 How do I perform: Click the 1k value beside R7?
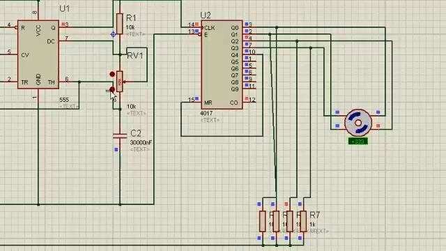point(312,225)
